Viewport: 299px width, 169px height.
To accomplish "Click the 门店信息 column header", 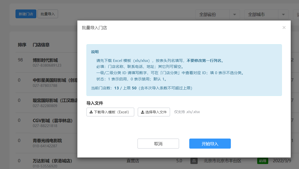I will coord(41,45).
